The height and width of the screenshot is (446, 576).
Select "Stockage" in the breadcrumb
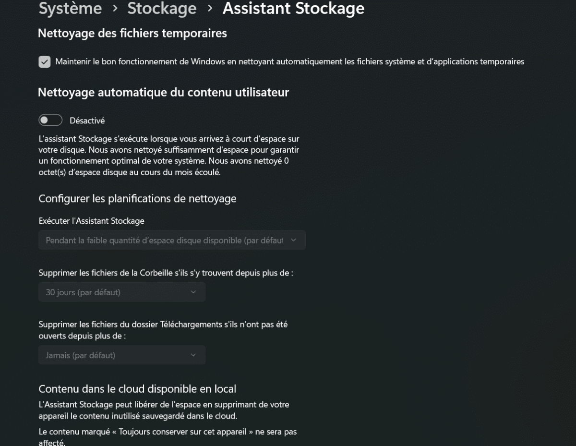(162, 9)
